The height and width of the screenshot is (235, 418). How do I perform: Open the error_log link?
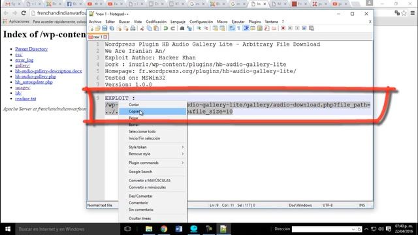[24, 60]
